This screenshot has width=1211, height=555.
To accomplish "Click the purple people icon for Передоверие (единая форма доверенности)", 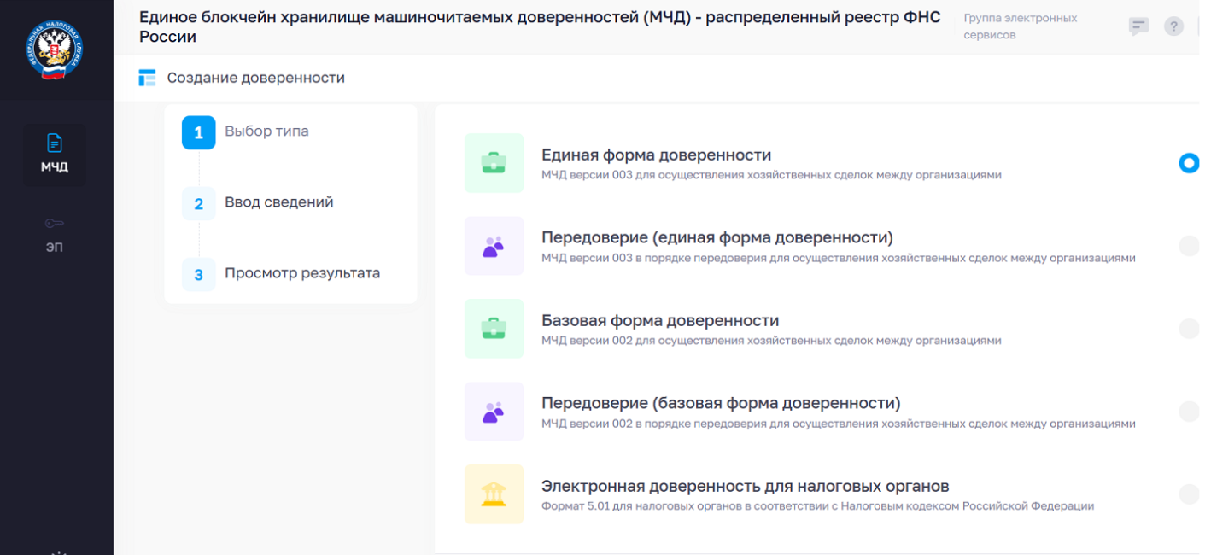I will tap(494, 246).
